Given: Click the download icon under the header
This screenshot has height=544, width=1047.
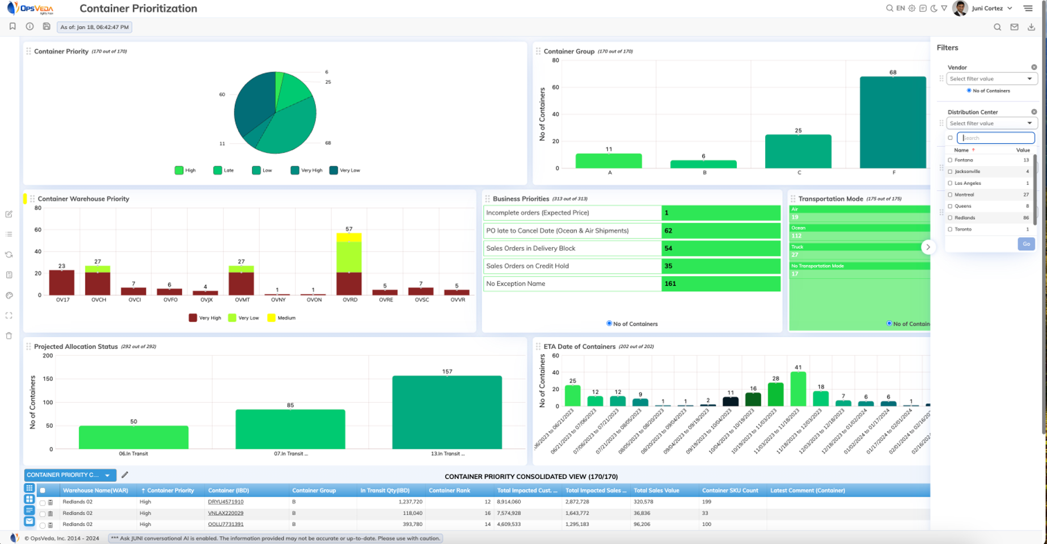Looking at the screenshot, I should click(1031, 27).
